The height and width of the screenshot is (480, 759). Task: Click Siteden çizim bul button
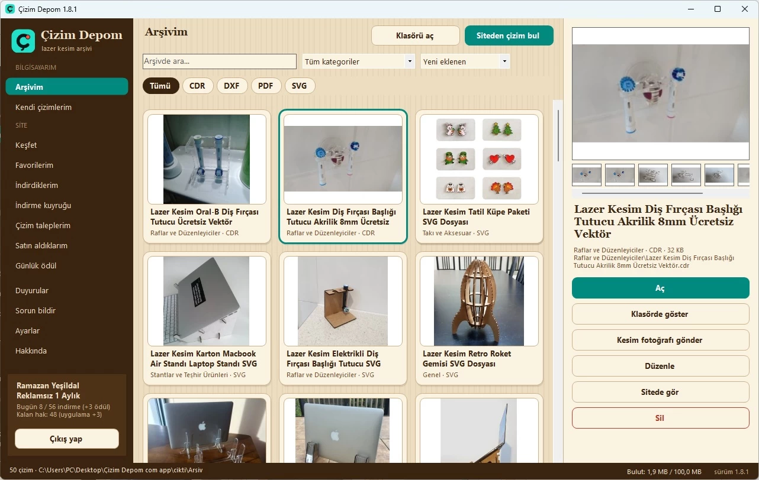509,35
